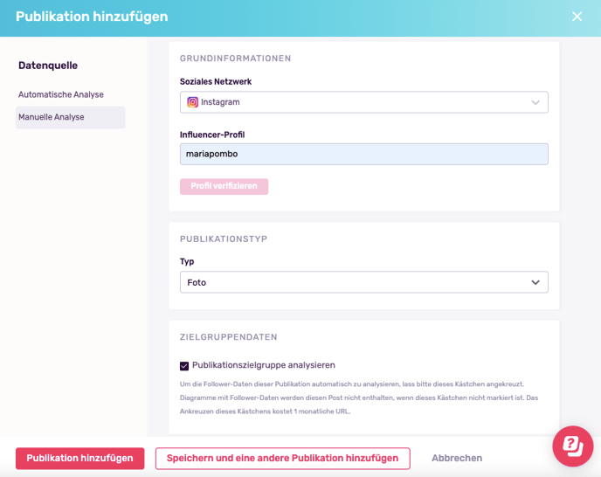Click the Publikationstyp section heading

(x=224, y=238)
